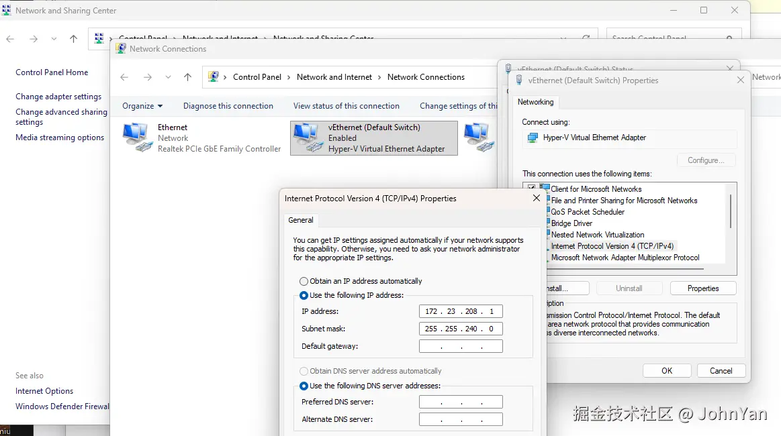781x436 pixels.
Task: Click the Uninstall button
Action: [x=629, y=288]
